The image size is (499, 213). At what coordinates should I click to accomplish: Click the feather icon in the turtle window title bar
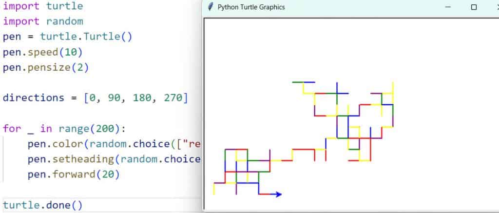coord(210,7)
